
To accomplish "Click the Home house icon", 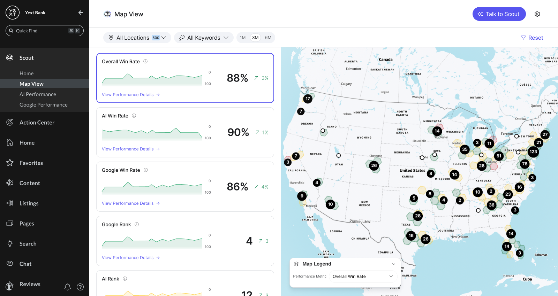I will [10, 142].
